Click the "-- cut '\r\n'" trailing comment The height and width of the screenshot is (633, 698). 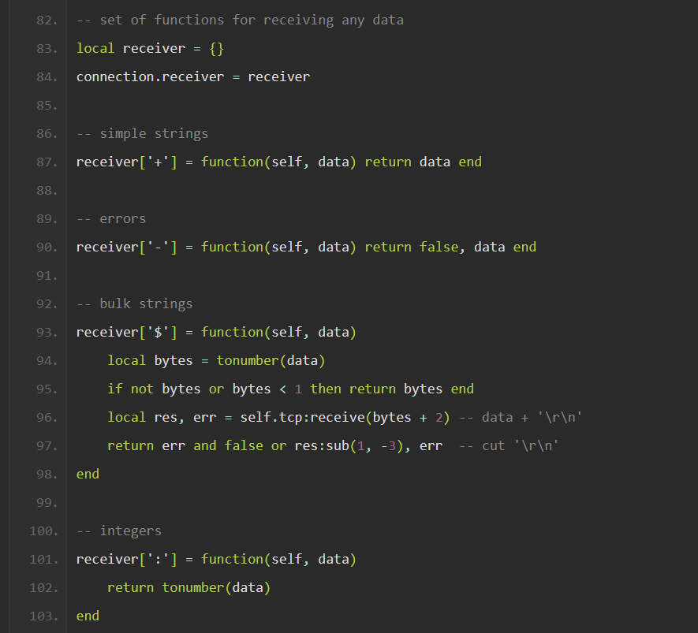point(509,445)
